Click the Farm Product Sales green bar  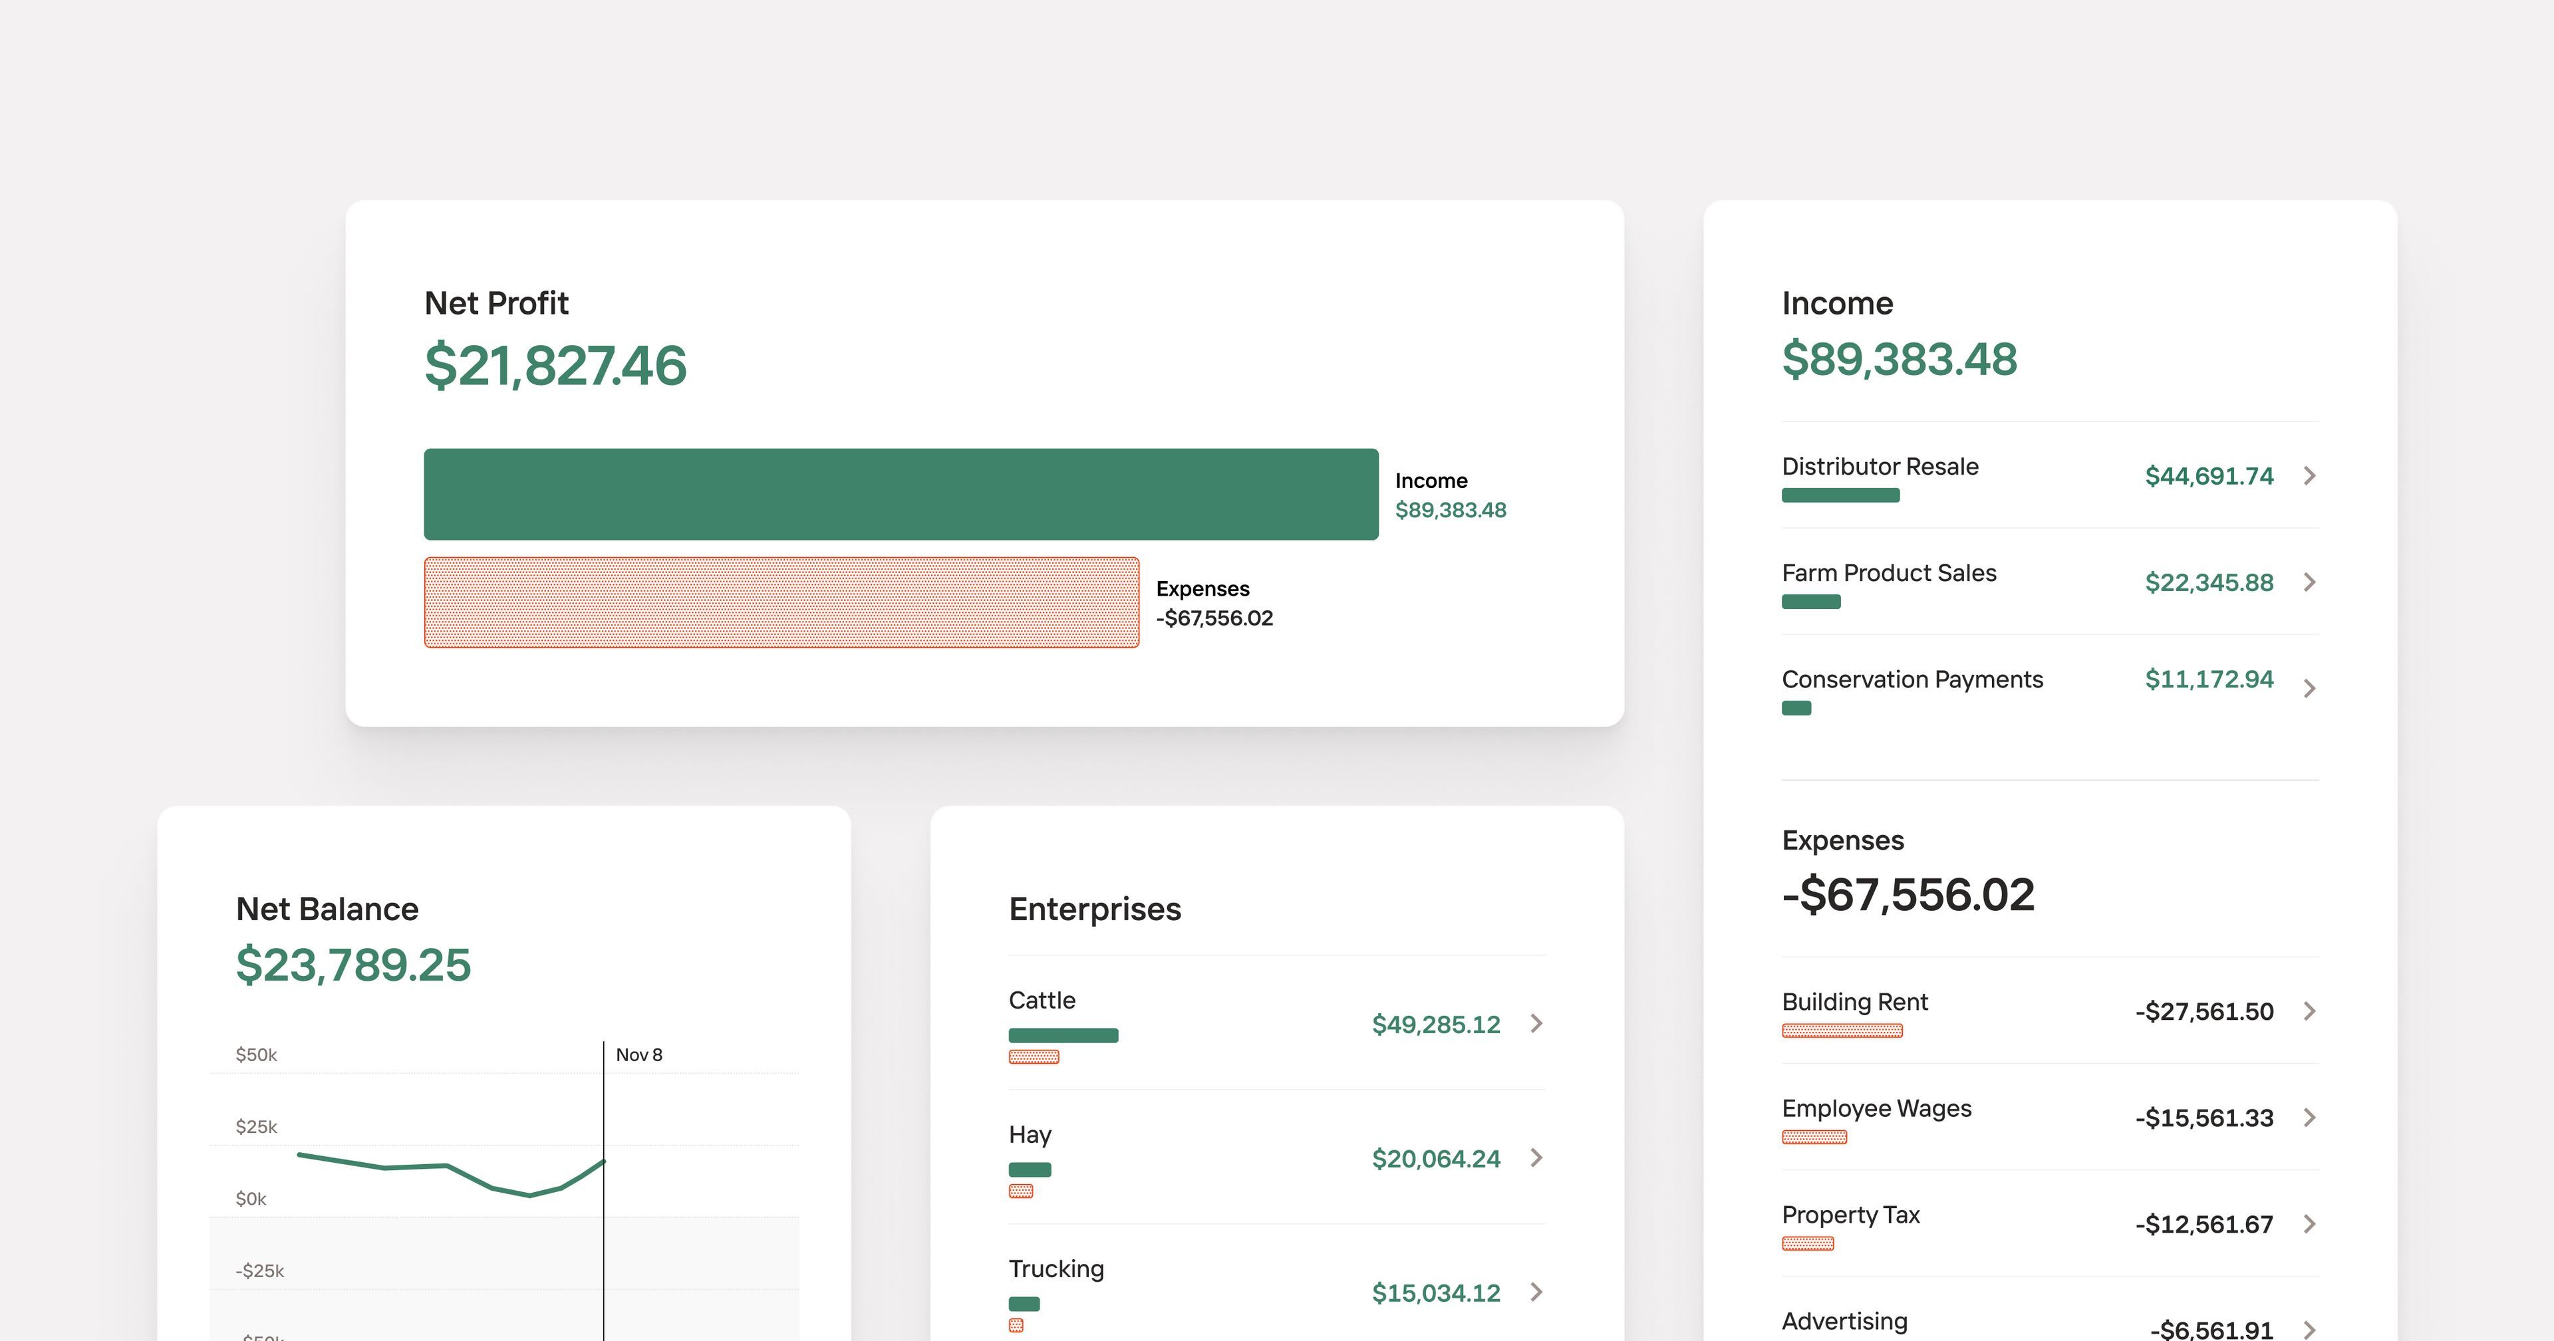point(1810,602)
